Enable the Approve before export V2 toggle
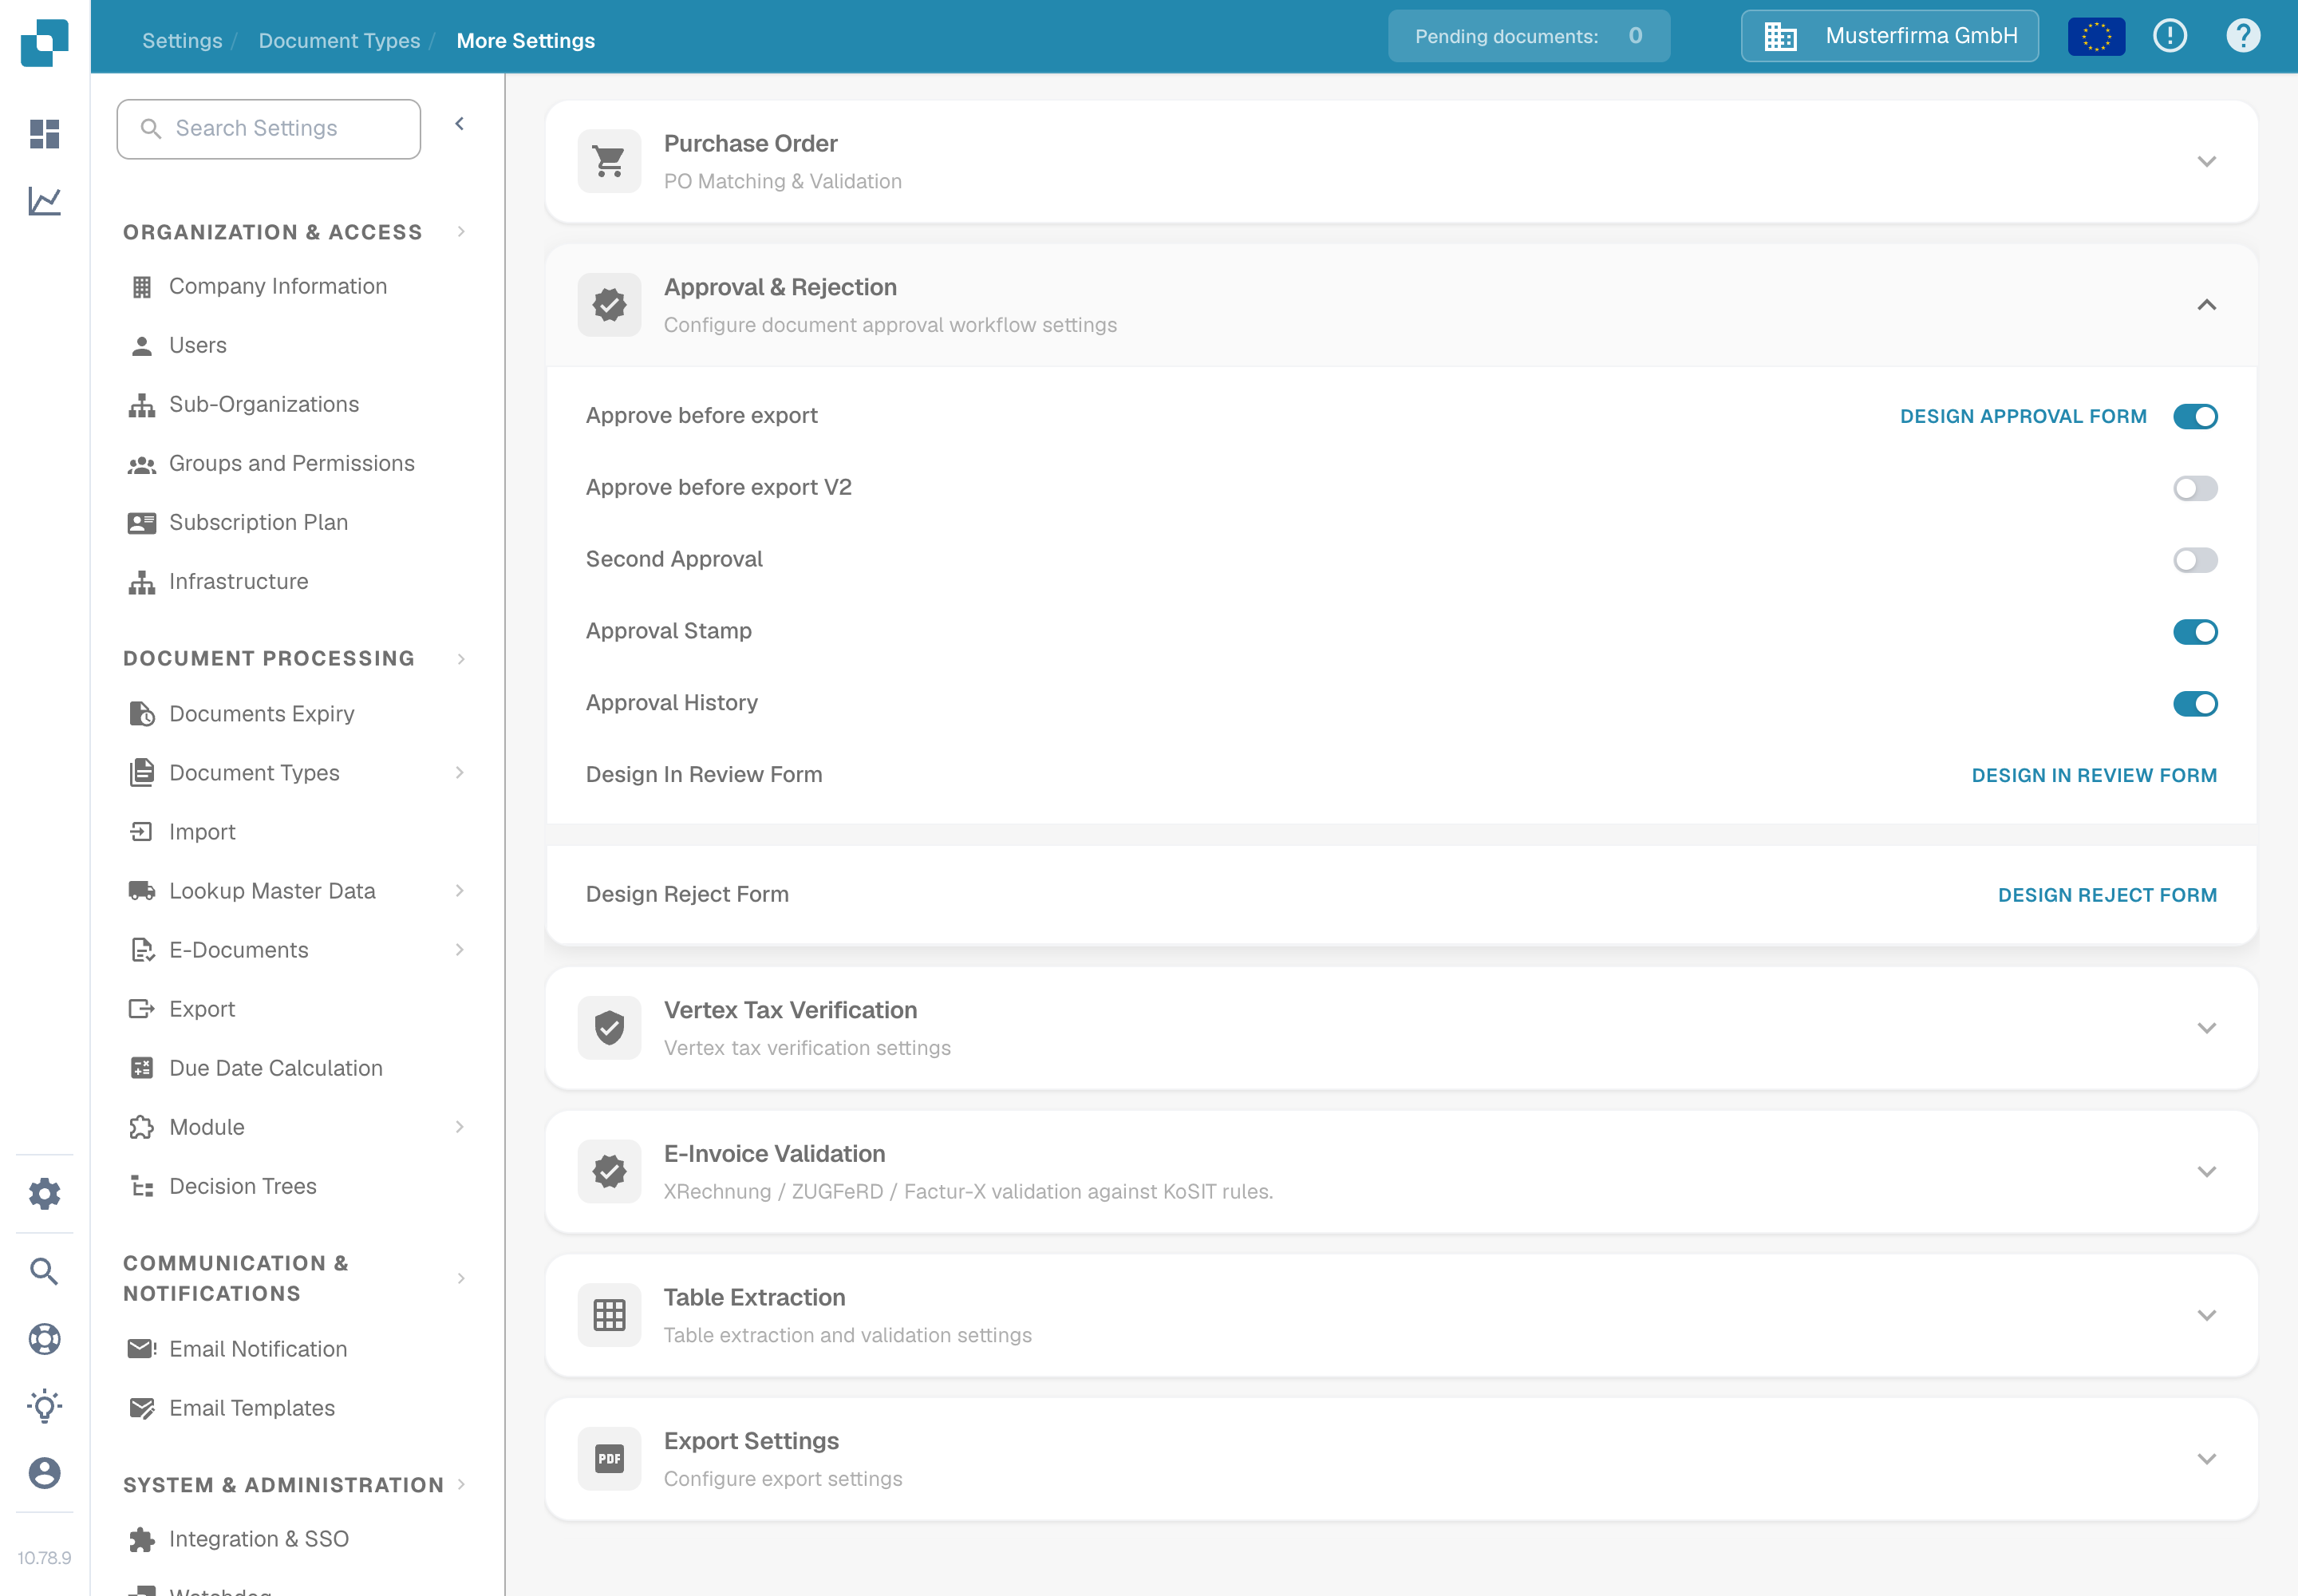 point(2195,488)
